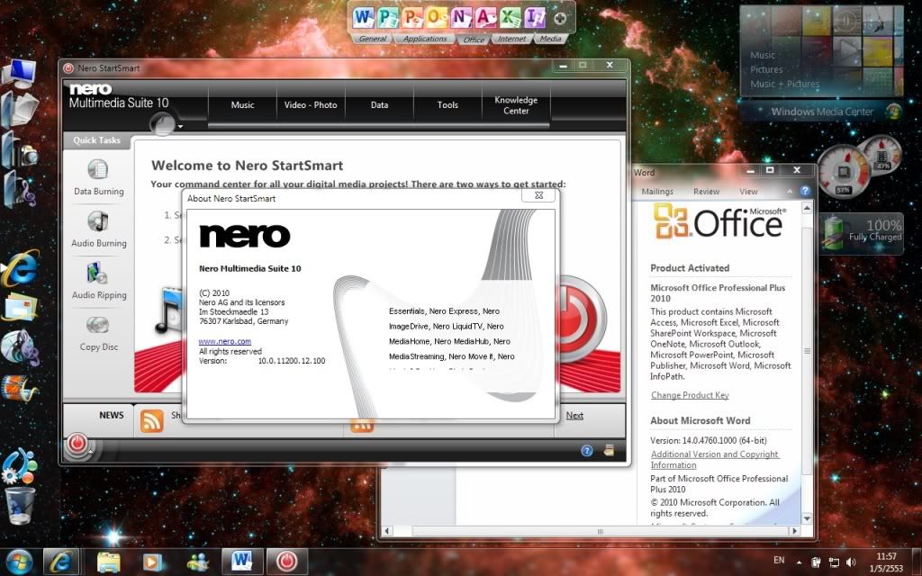Open the Video - Photo tab in Nero
Screen dimensions: 922x576
(x=311, y=104)
